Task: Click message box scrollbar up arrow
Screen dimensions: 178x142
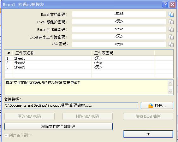Action: point(170,83)
